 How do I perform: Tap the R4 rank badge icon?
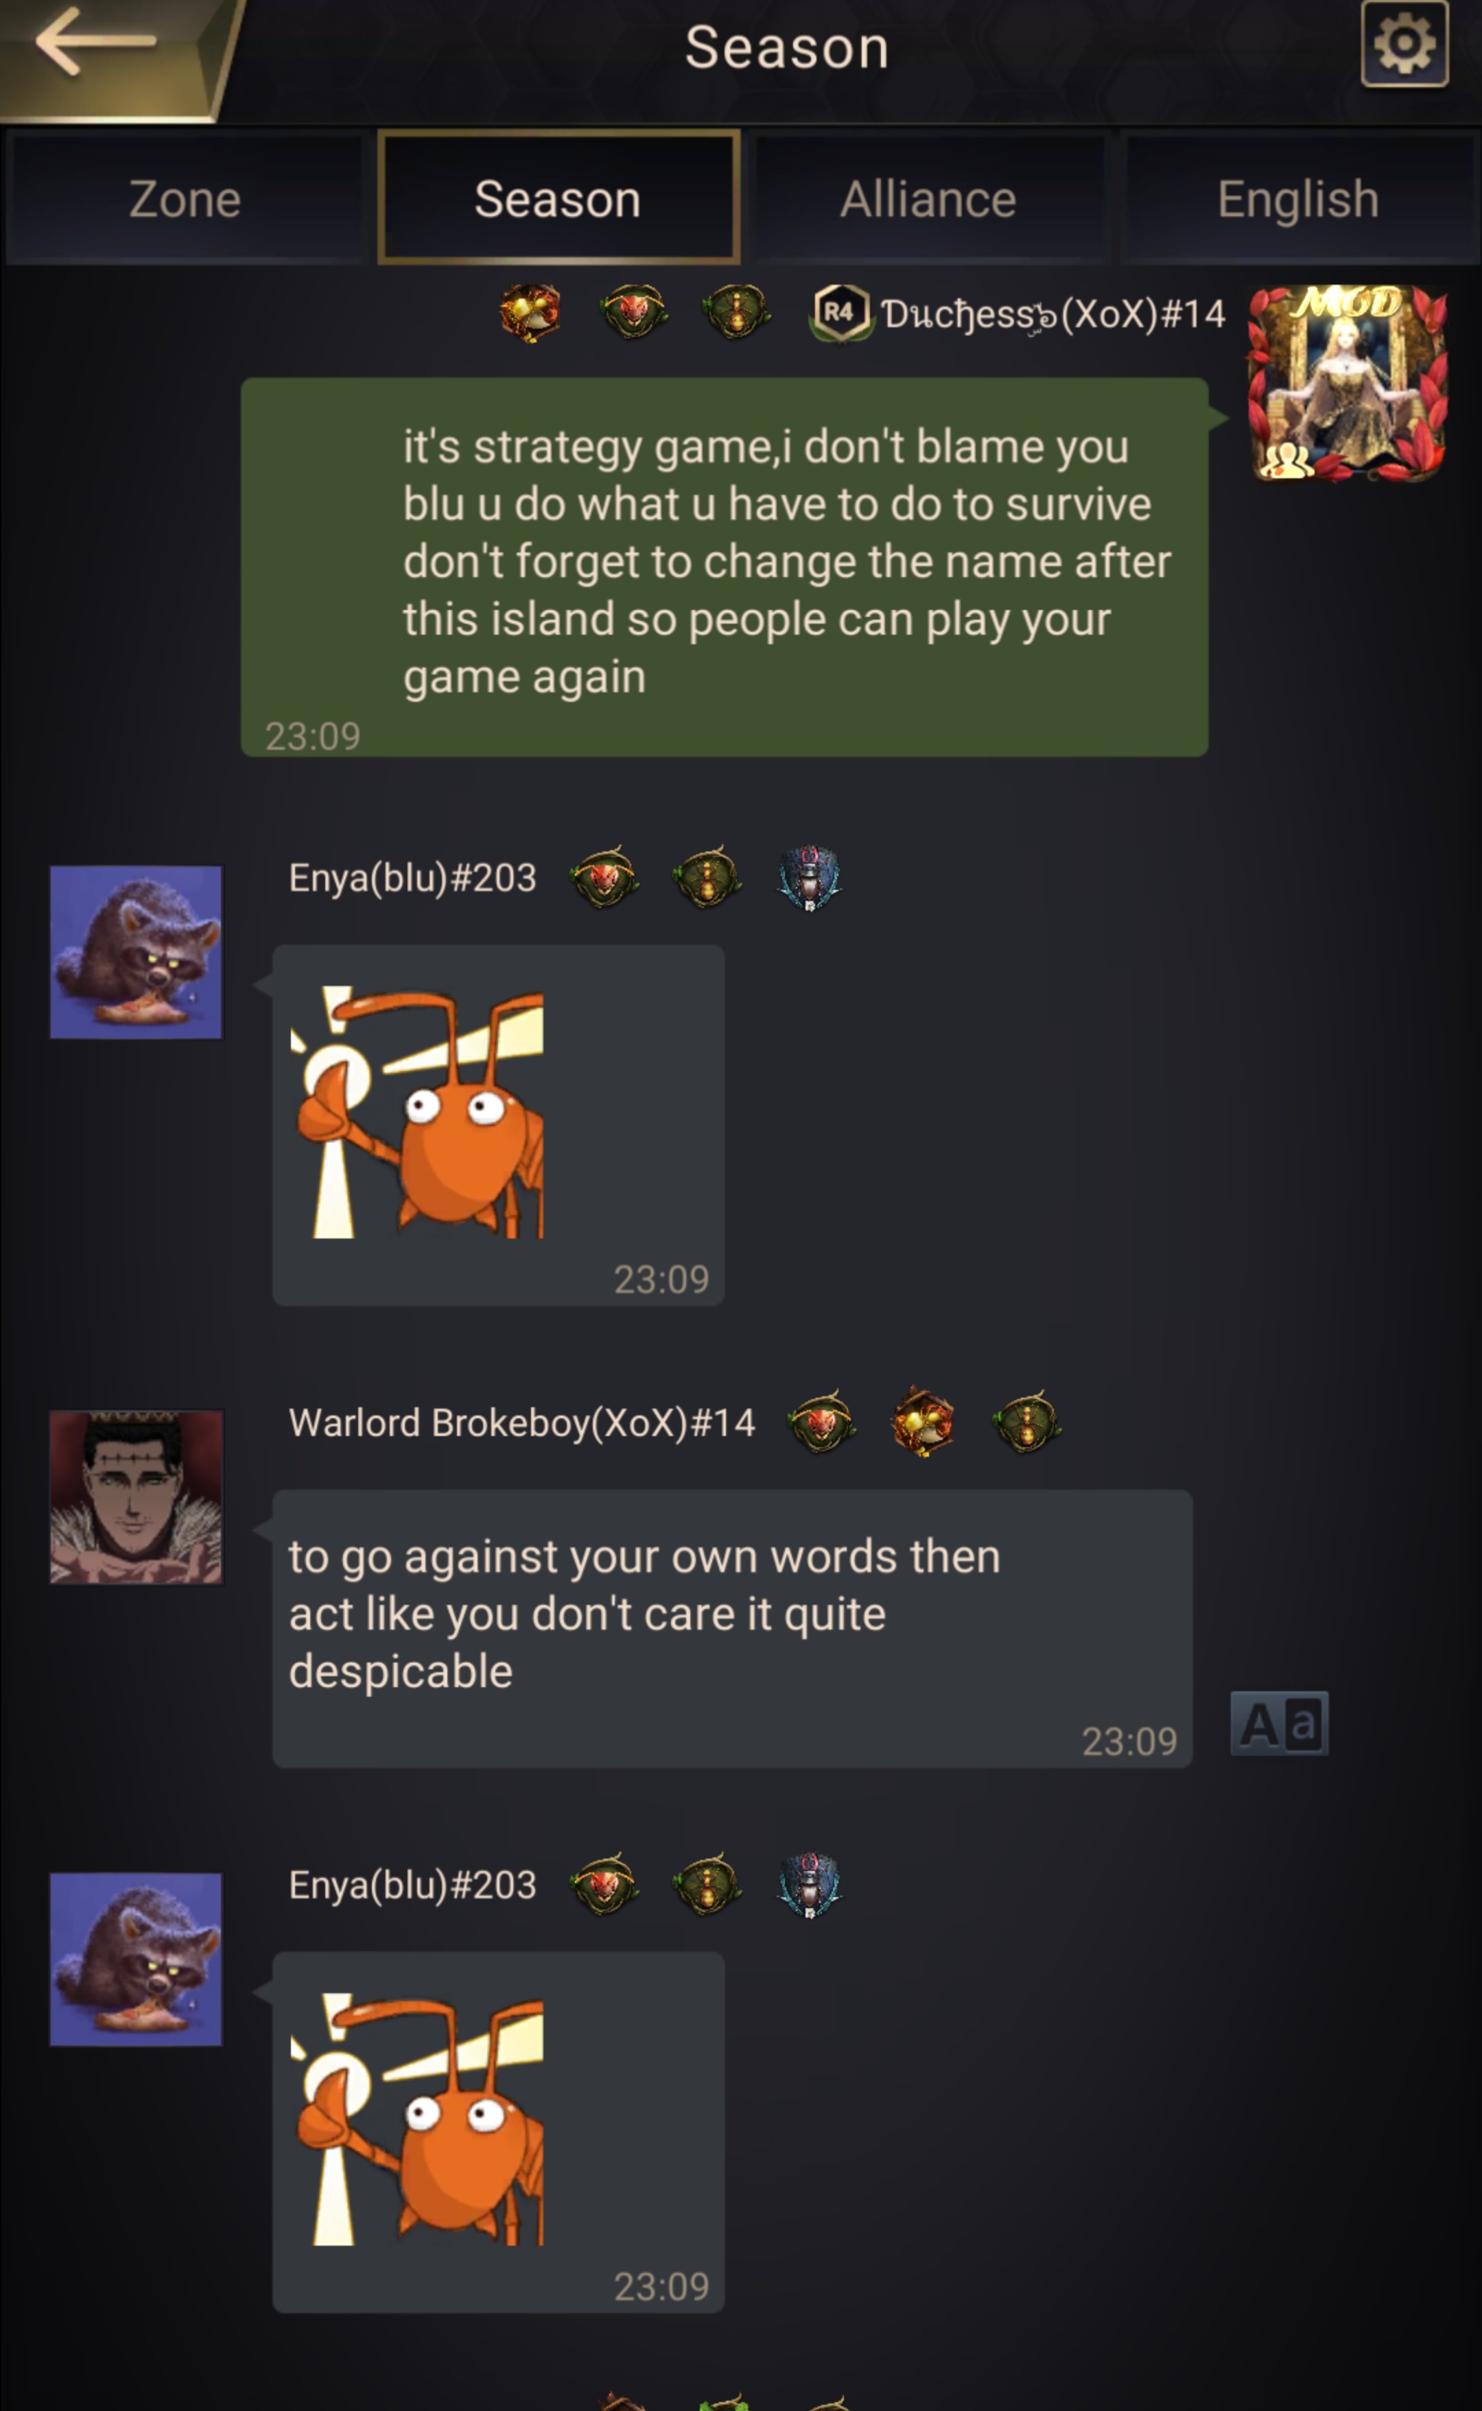(x=839, y=313)
